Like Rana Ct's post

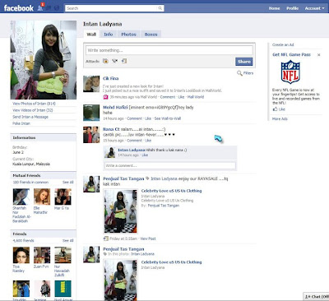click(x=148, y=141)
